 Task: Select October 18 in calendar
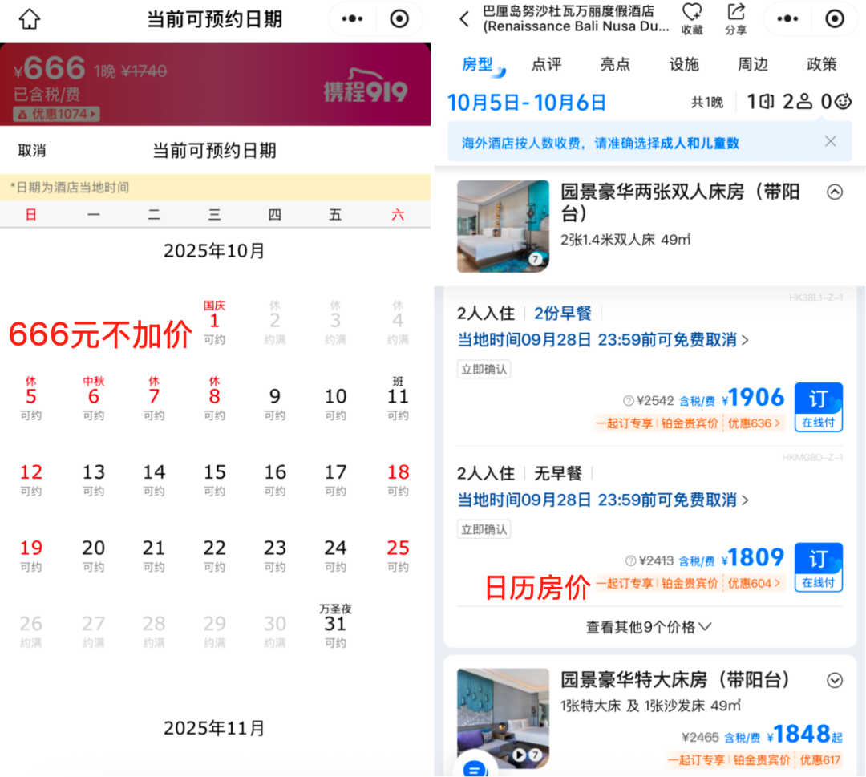click(398, 479)
